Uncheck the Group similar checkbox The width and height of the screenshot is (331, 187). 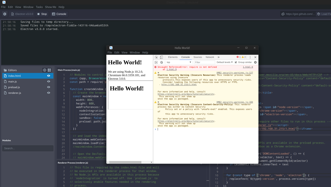pos(236,62)
